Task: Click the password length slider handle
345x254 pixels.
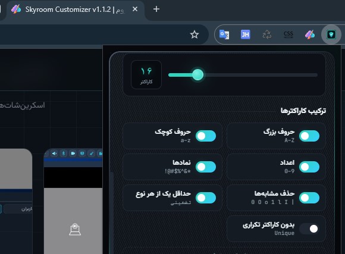Action: (x=197, y=75)
